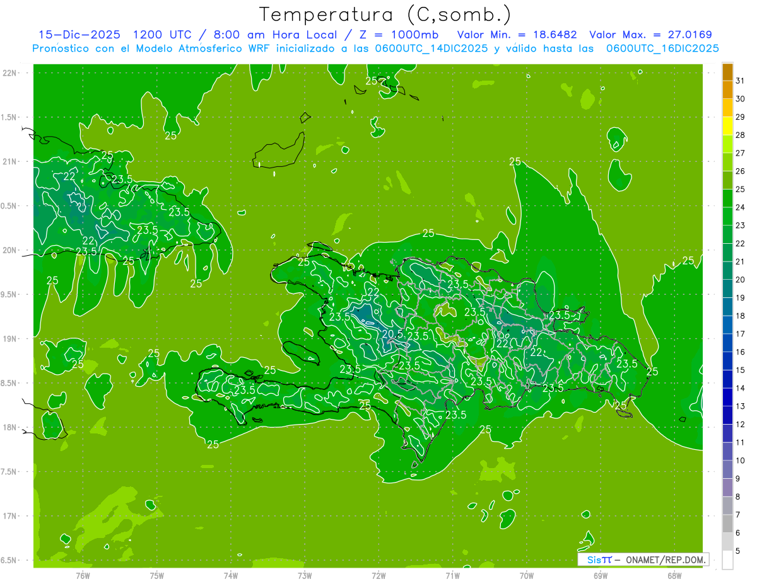Click the "75W" longitude axis label

156,575
